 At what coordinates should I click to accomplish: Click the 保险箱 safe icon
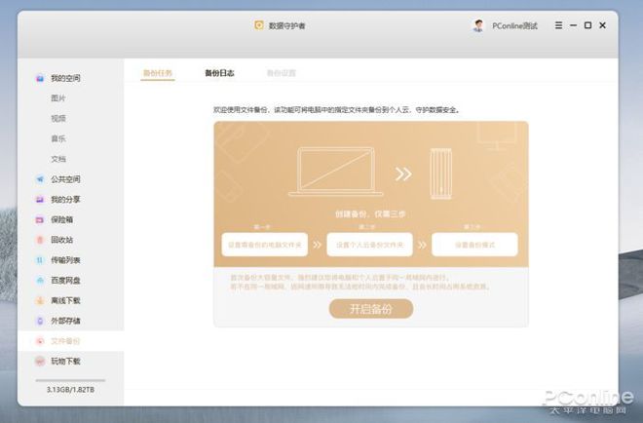pyautogui.click(x=40, y=220)
